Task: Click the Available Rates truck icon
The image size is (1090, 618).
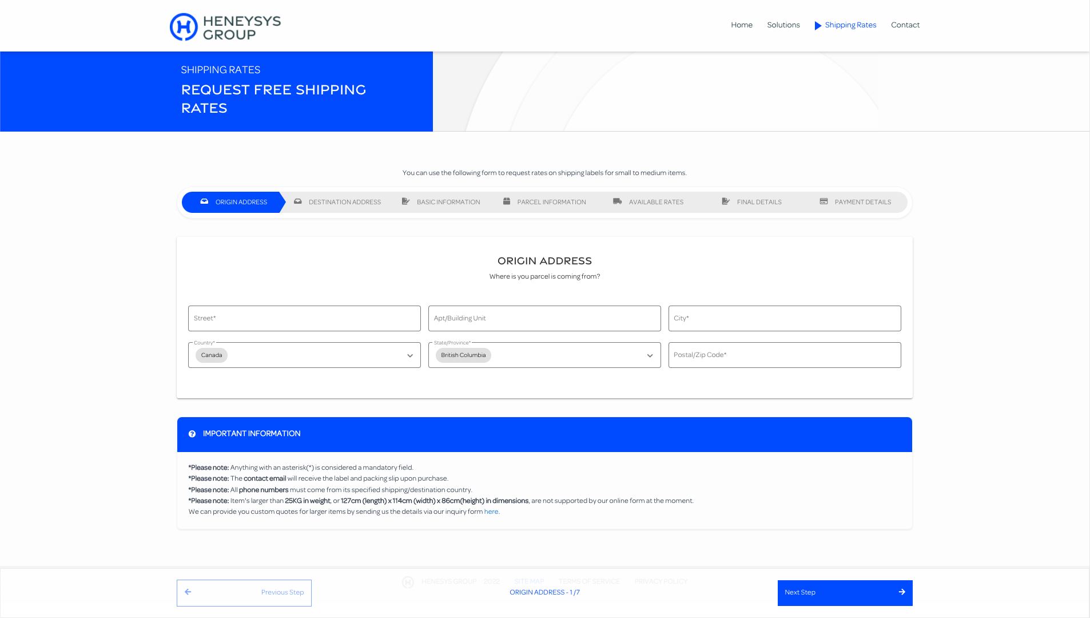Action: (617, 201)
